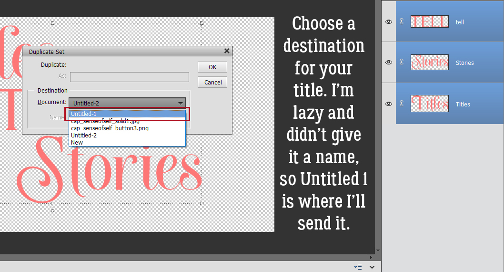Select the tell layer thumbnail
The height and width of the screenshot is (272, 504).
point(429,21)
